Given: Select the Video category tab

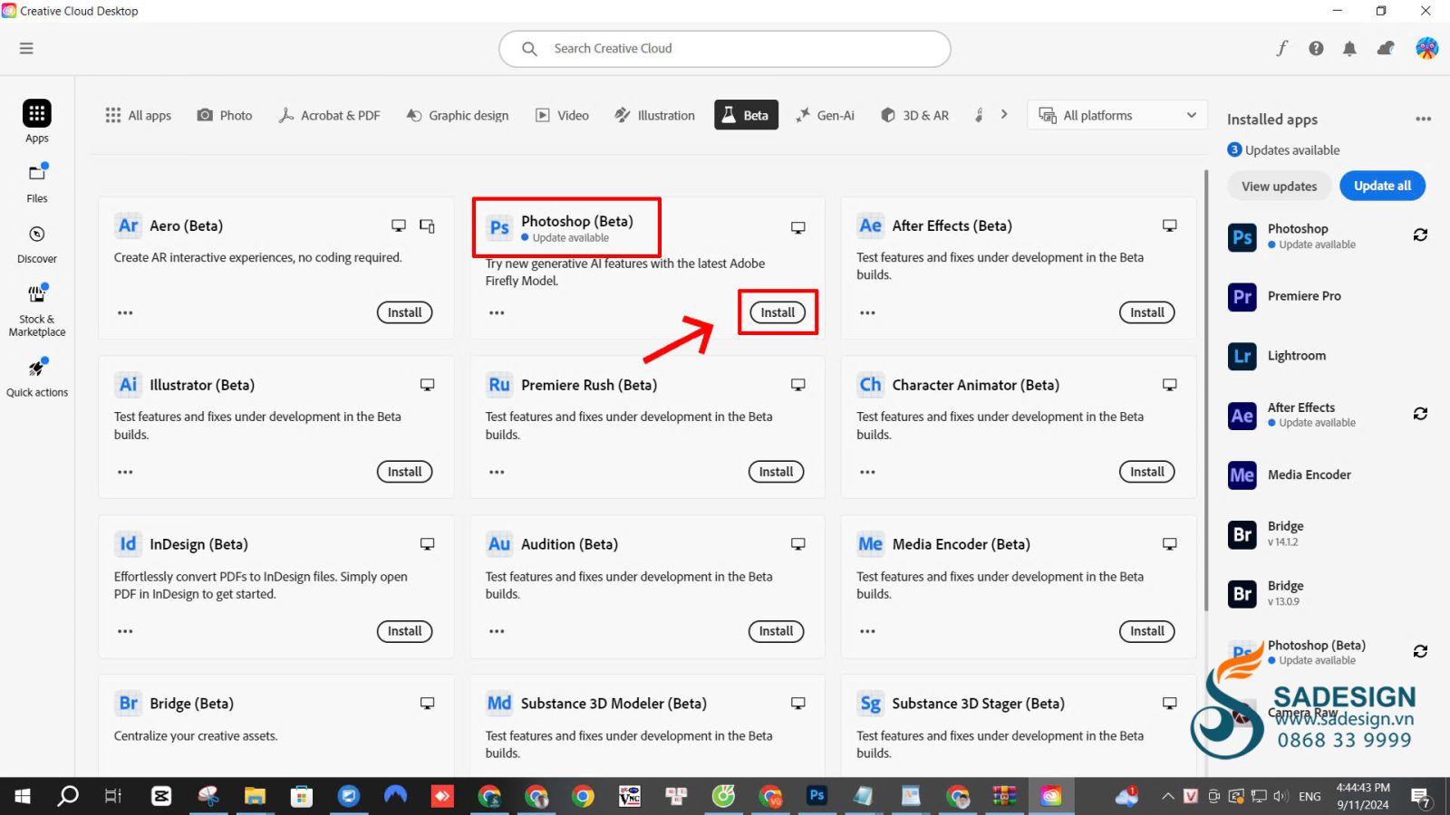Looking at the screenshot, I should [x=562, y=115].
